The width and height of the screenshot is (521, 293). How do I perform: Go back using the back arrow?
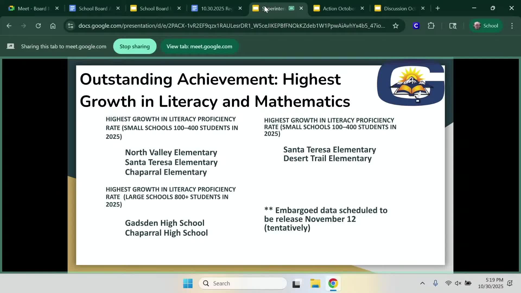coord(9,26)
